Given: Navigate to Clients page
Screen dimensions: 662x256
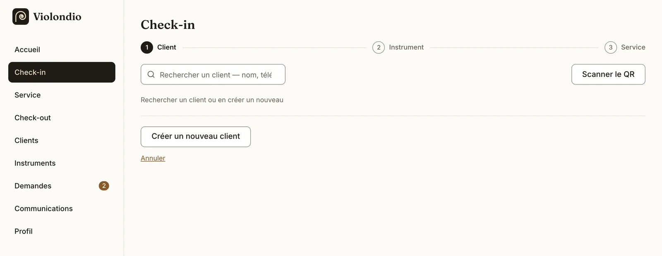Looking at the screenshot, I should [62, 140].
